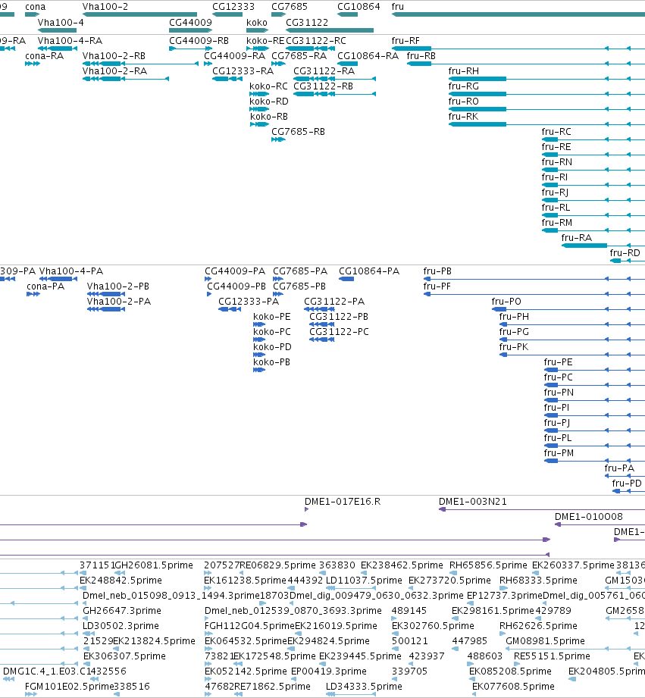This screenshot has height=698, width=645.
Task: Click the koko gene label
Action: pyautogui.click(x=257, y=22)
